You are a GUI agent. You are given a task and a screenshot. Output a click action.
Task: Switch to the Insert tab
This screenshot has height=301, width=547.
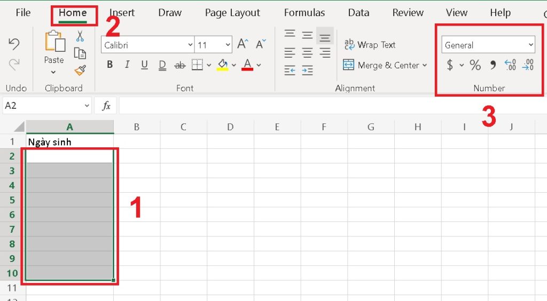[x=122, y=13]
